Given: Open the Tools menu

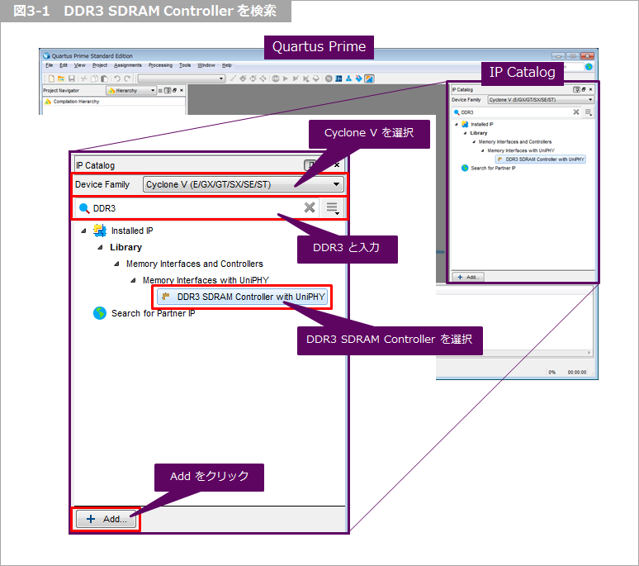Looking at the screenshot, I should pyautogui.click(x=185, y=65).
